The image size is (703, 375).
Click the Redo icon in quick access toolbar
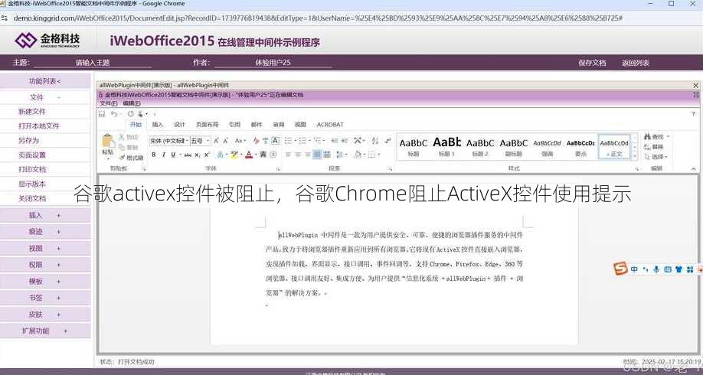(130, 114)
